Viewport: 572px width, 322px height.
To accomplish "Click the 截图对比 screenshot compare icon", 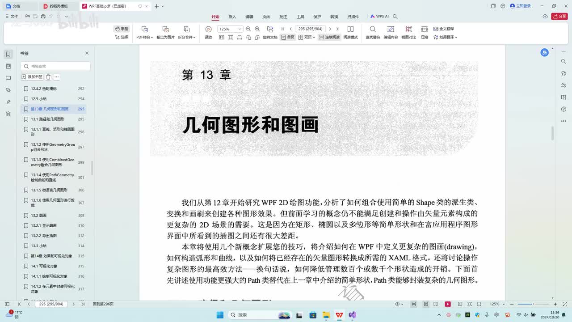I will (x=408, y=29).
